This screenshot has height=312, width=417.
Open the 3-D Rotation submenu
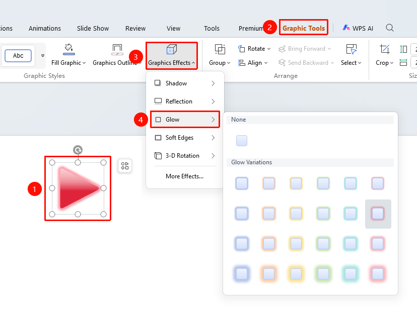(x=185, y=155)
